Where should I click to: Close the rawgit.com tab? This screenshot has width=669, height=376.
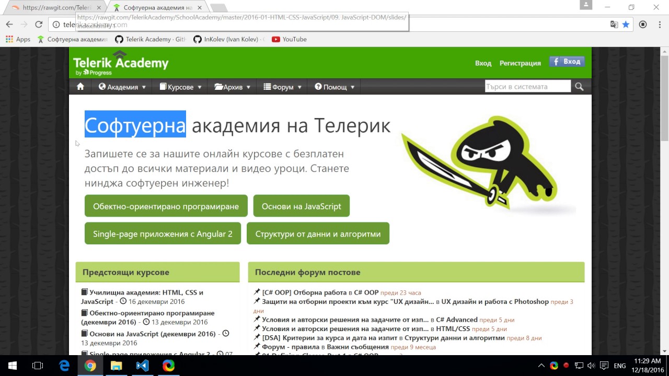[98, 8]
